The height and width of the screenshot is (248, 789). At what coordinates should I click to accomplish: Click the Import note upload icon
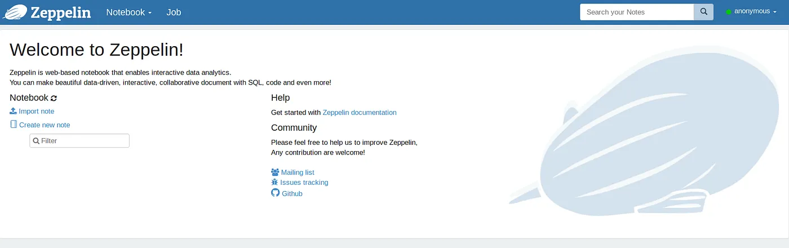point(14,111)
